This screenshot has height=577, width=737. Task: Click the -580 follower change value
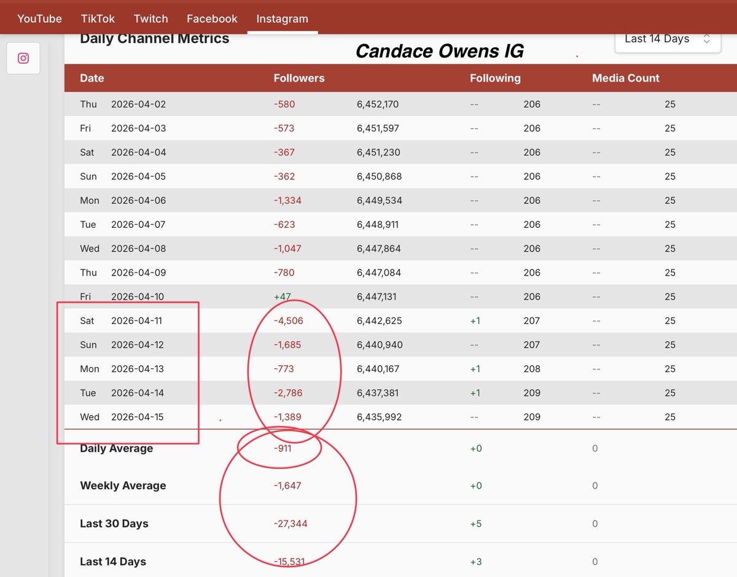284,104
